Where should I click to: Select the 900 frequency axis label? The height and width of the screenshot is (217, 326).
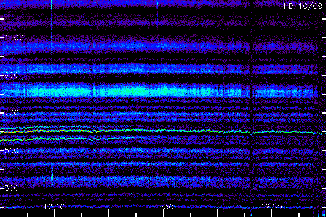(x=12, y=75)
